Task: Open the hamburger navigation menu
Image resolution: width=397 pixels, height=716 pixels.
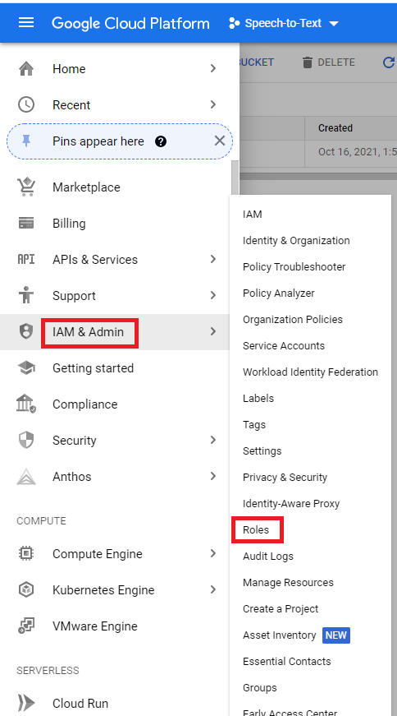Action: click(x=26, y=23)
